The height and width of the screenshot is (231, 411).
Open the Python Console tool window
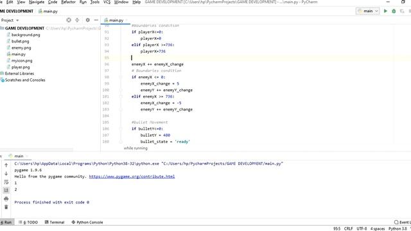pos(87,223)
